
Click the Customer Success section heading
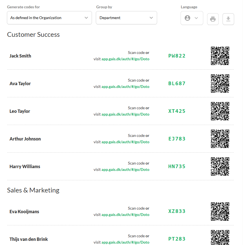pyautogui.click(x=33, y=35)
